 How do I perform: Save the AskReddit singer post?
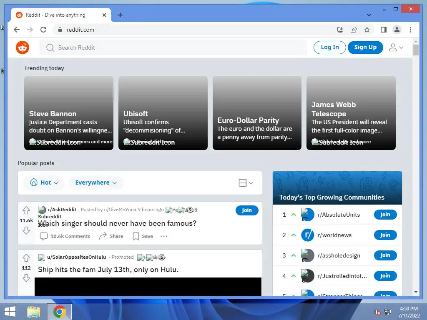tap(143, 236)
